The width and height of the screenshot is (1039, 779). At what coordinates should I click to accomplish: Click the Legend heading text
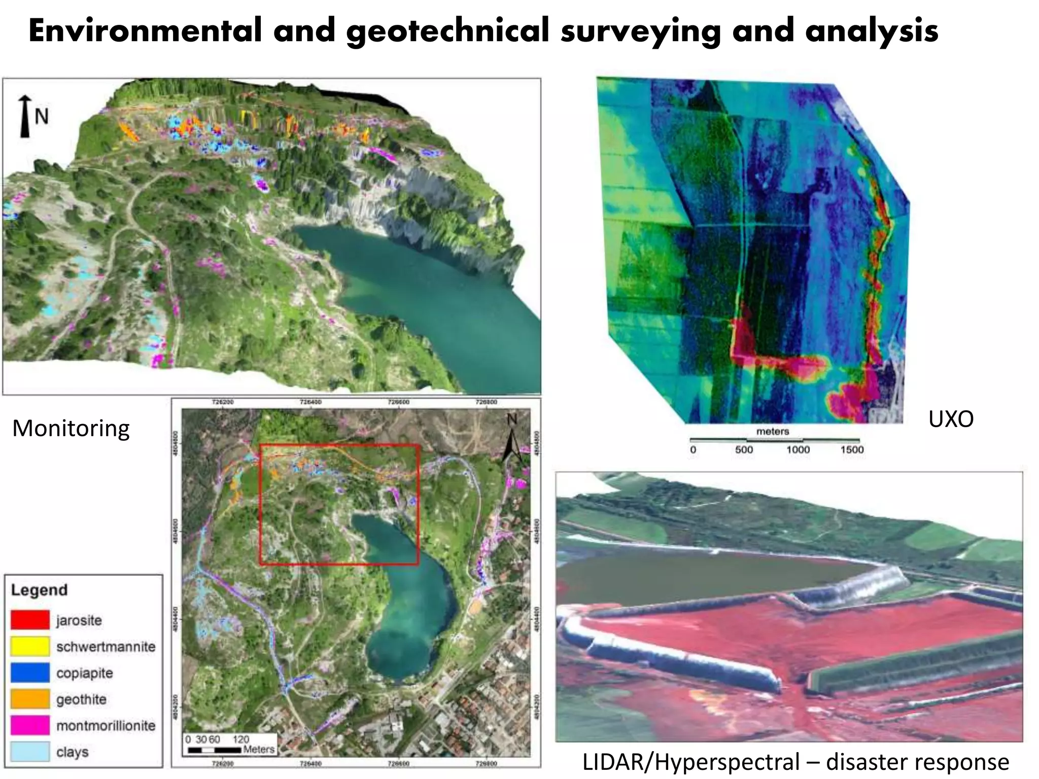pos(39,590)
